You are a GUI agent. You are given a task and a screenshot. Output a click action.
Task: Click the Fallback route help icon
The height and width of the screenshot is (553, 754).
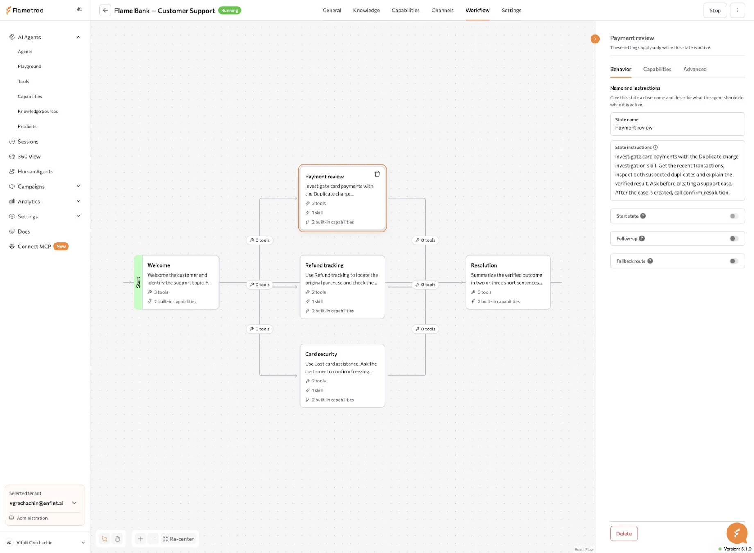click(650, 261)
